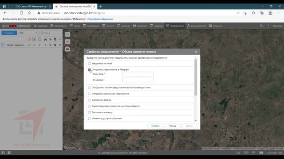Check 'Уведомить по email'
The height and width of the screenshot is (159, 284).
click(90, 64)
